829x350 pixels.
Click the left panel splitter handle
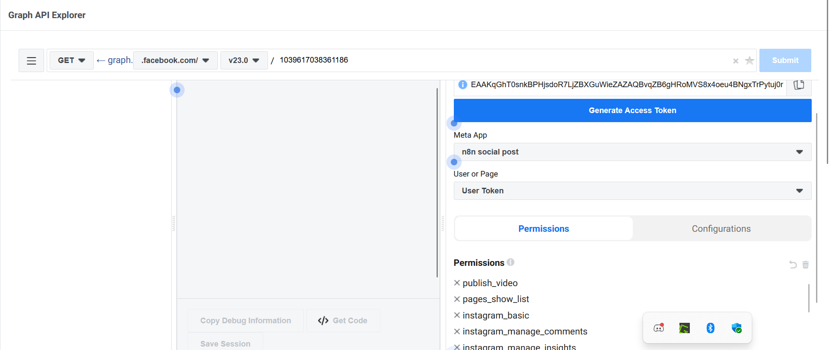coord(174,224)
